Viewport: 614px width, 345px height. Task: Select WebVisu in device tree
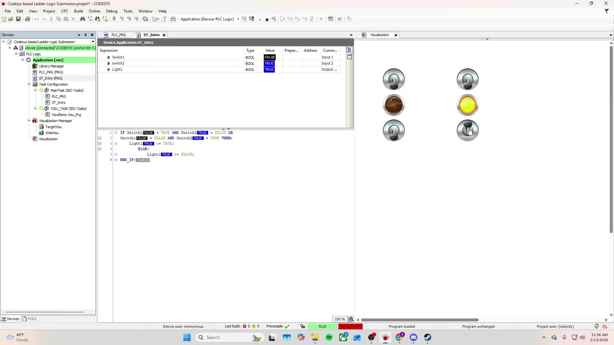pos(52,133)
